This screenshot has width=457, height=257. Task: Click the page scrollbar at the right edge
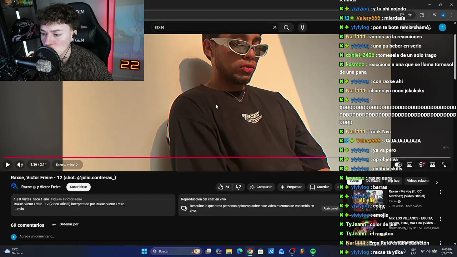click(x=455, y=57)
